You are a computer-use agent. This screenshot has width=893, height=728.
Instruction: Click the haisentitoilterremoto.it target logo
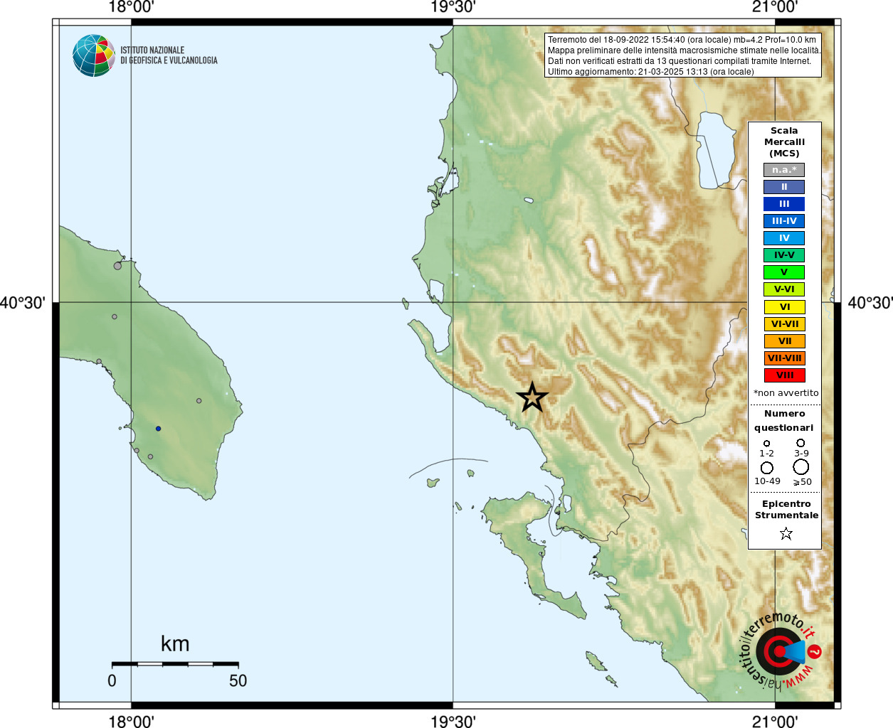point(781,651)
